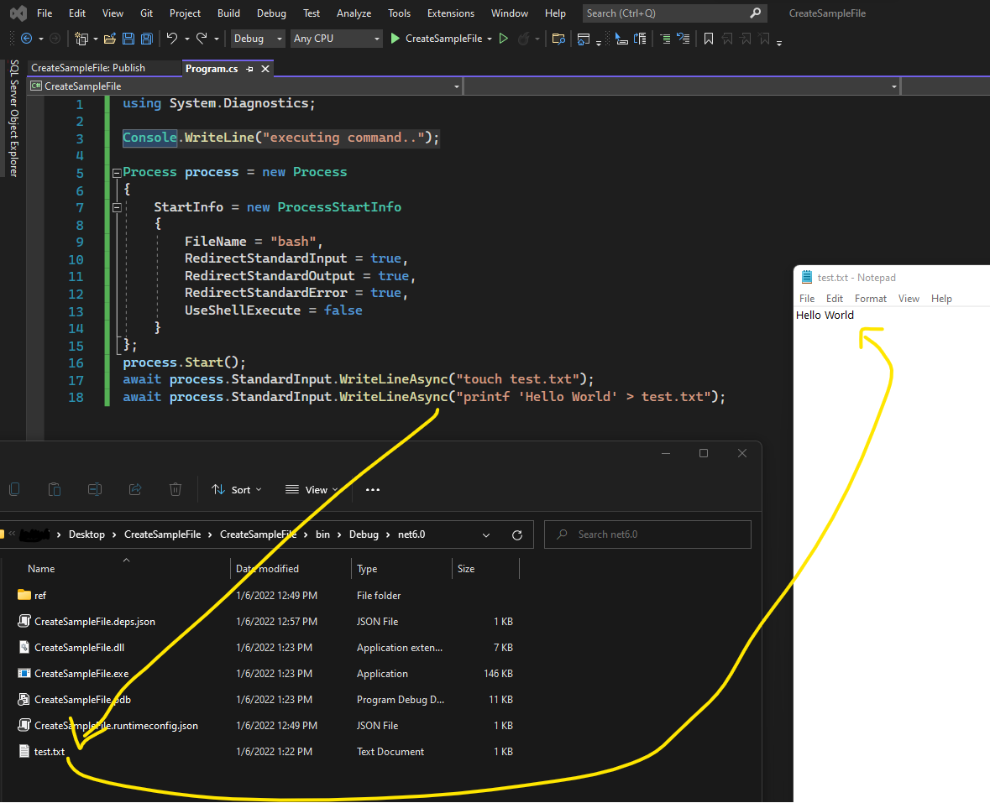Click the Navigate Backward icon

pyautogui.click(x=26, y=39)
